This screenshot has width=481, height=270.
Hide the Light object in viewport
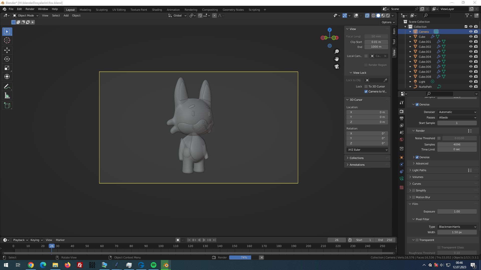(471, 82)
